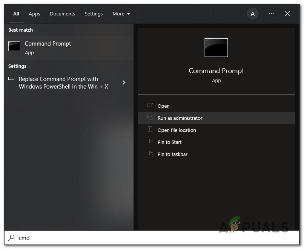The image size is (304, 249).
Task: Click the Run as administrator shield icon
Action: pyautogui.click(x=150, y=118)
